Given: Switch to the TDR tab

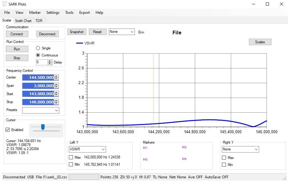Looking at the screenshot, I should point(39,21).
